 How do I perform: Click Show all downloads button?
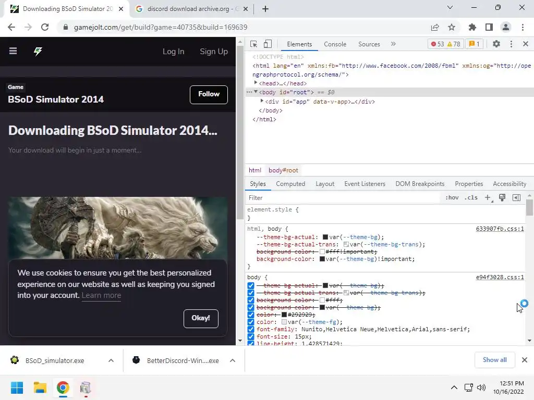click(x=494, y=360)
